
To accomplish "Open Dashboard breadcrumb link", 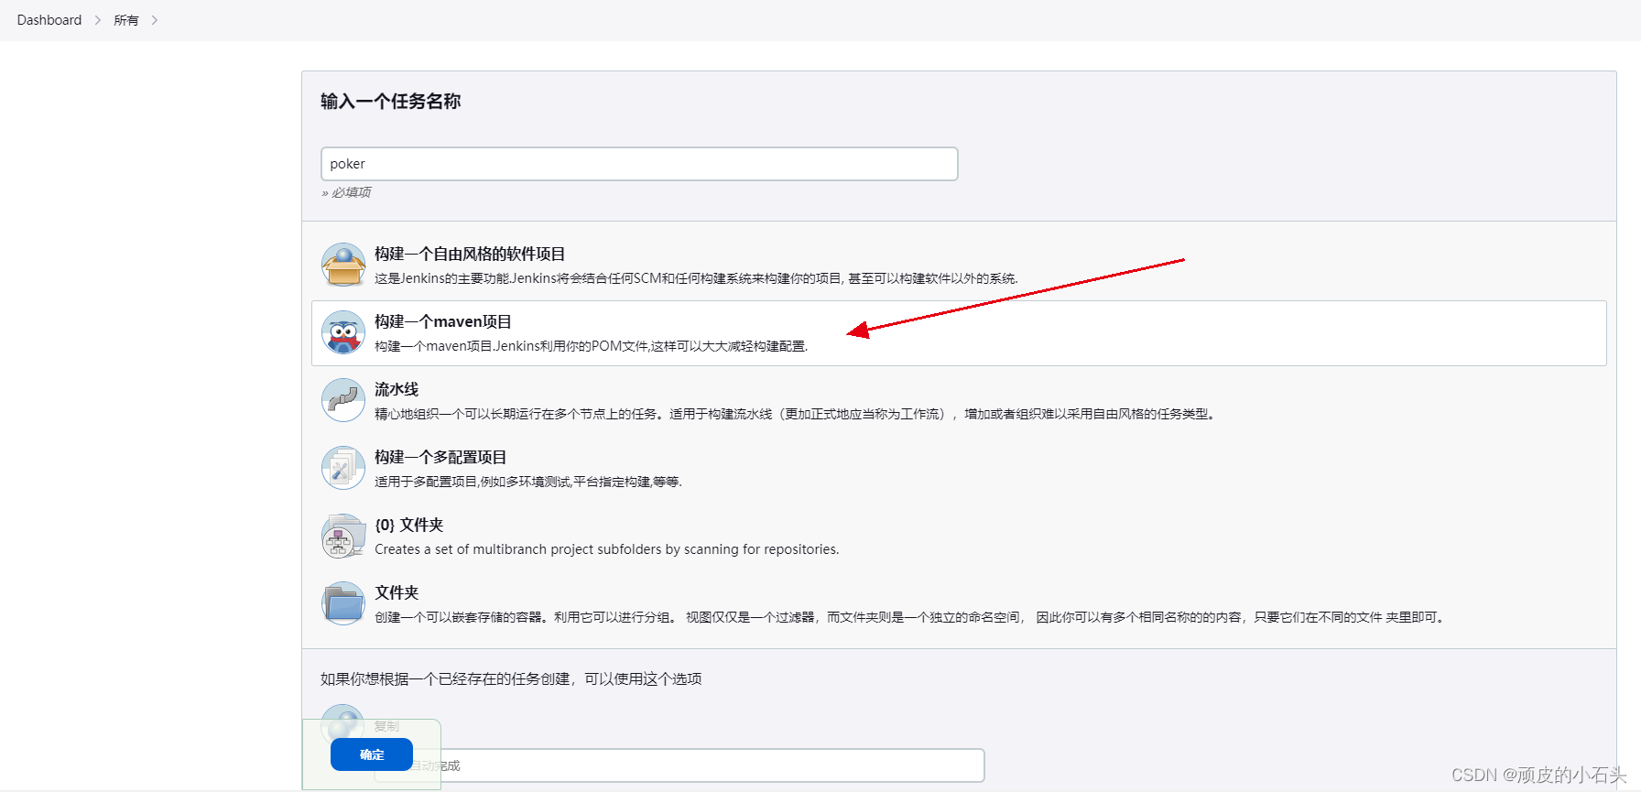I will click(x=49, y=20).
